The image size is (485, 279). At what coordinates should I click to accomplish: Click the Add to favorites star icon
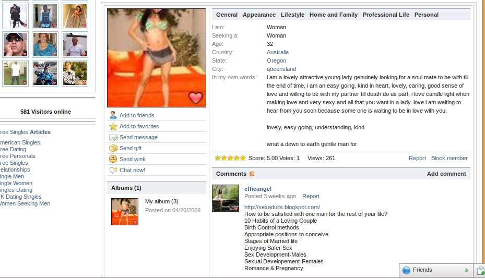(113, 126)
